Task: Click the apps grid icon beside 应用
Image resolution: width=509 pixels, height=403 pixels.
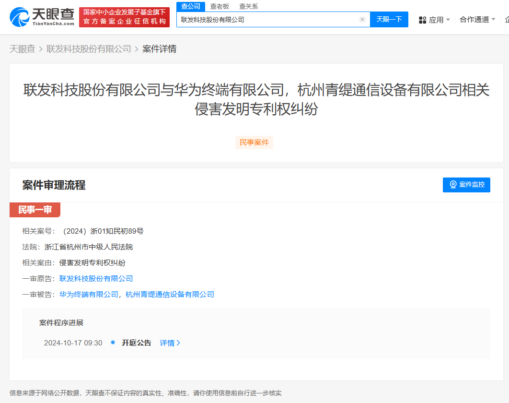Action: (422, 19)
